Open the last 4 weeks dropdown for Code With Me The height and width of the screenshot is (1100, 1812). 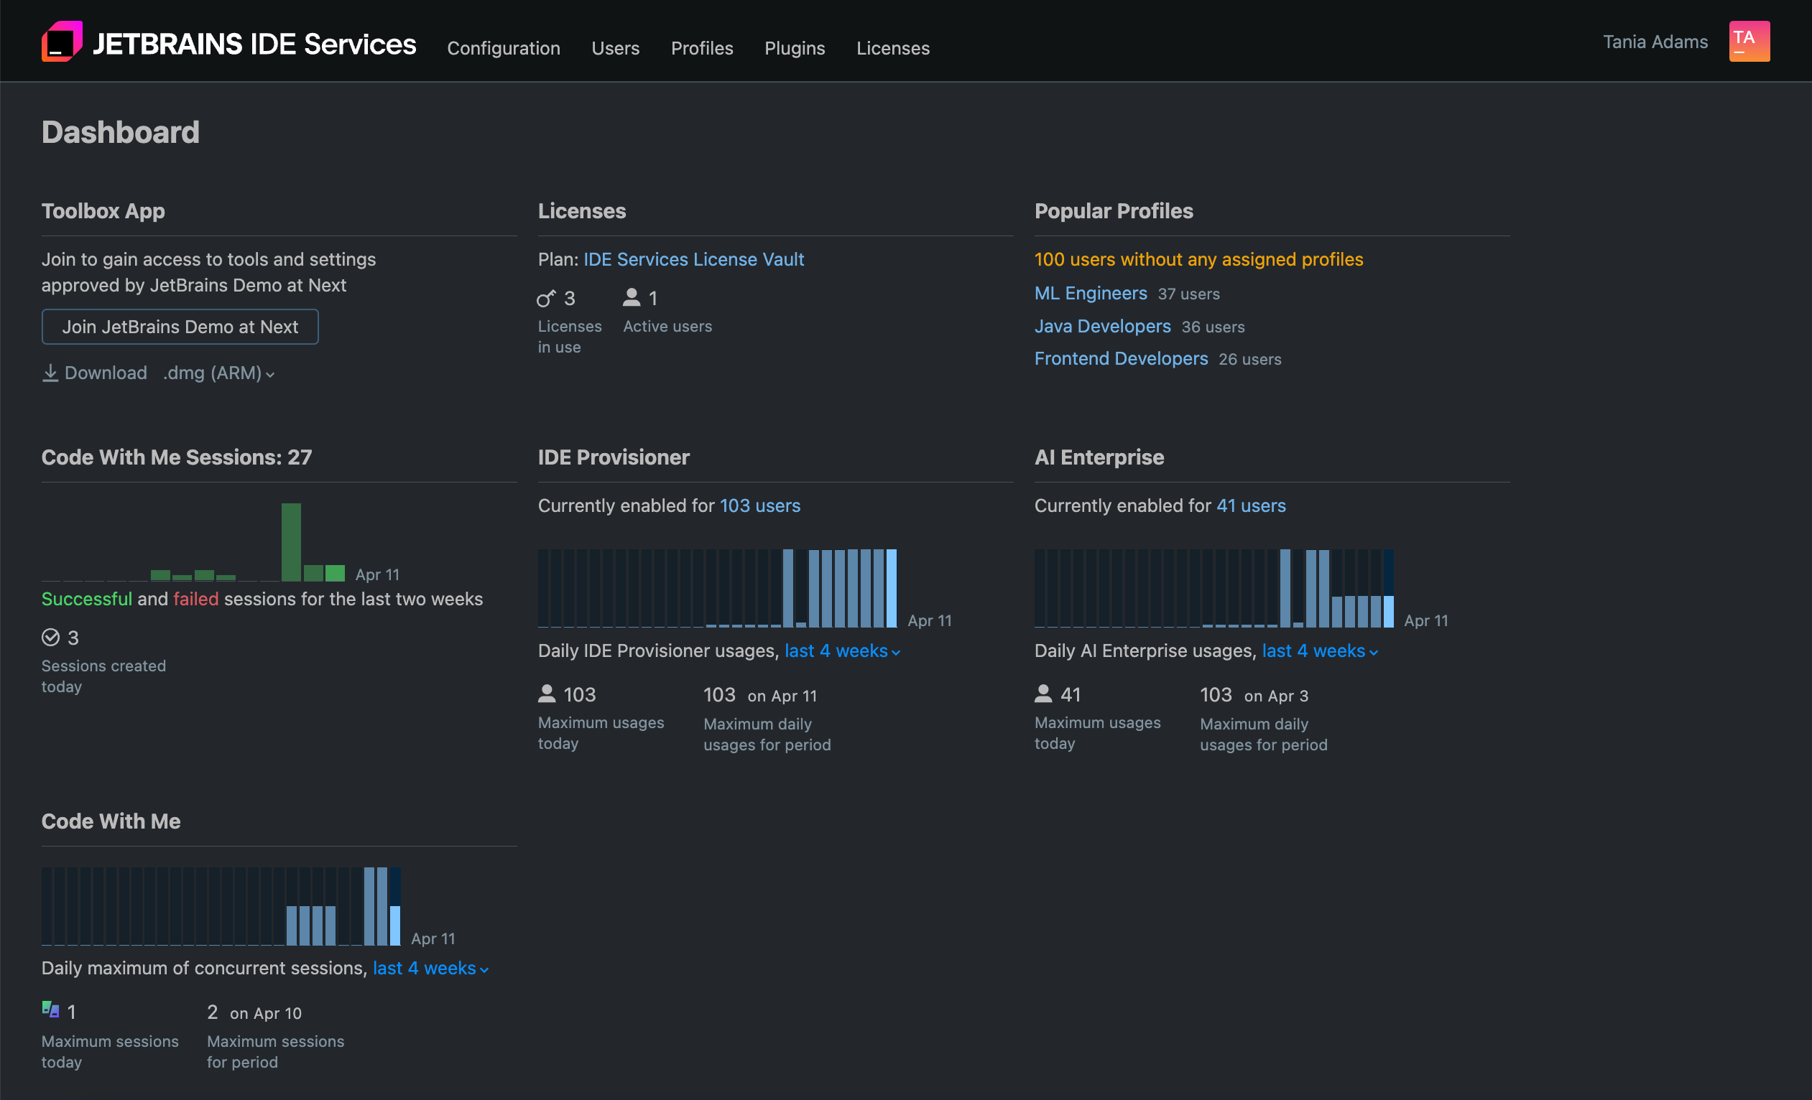click(x=430, y=968)
